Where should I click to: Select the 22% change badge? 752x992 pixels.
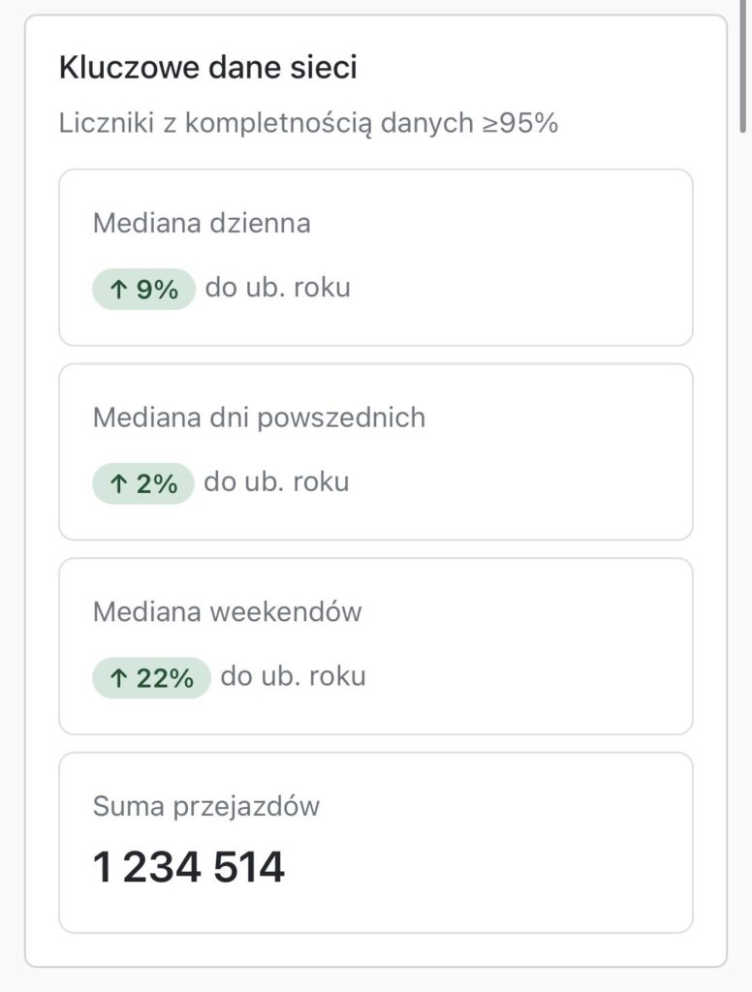pos(152,679)
